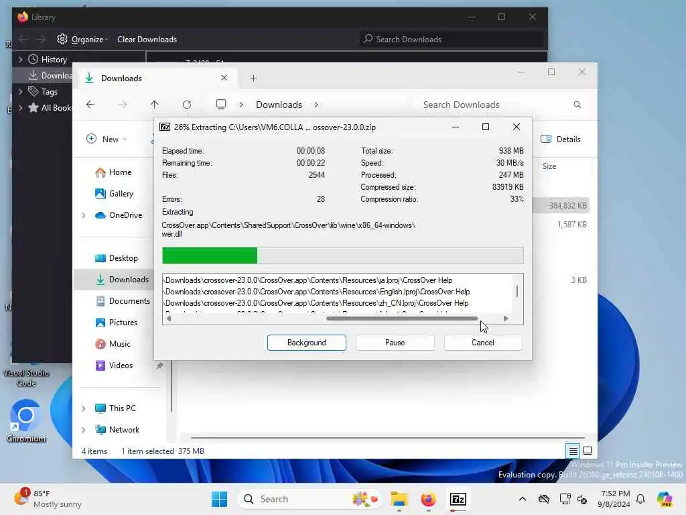Open File Explorer from the taskbar
Viewport: 686px width, 515px height.
pyautogui.click(x=399, y=499)
